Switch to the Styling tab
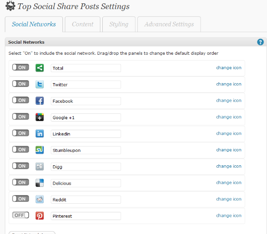Viewport: 267px width, 234px height. point(119,24)
